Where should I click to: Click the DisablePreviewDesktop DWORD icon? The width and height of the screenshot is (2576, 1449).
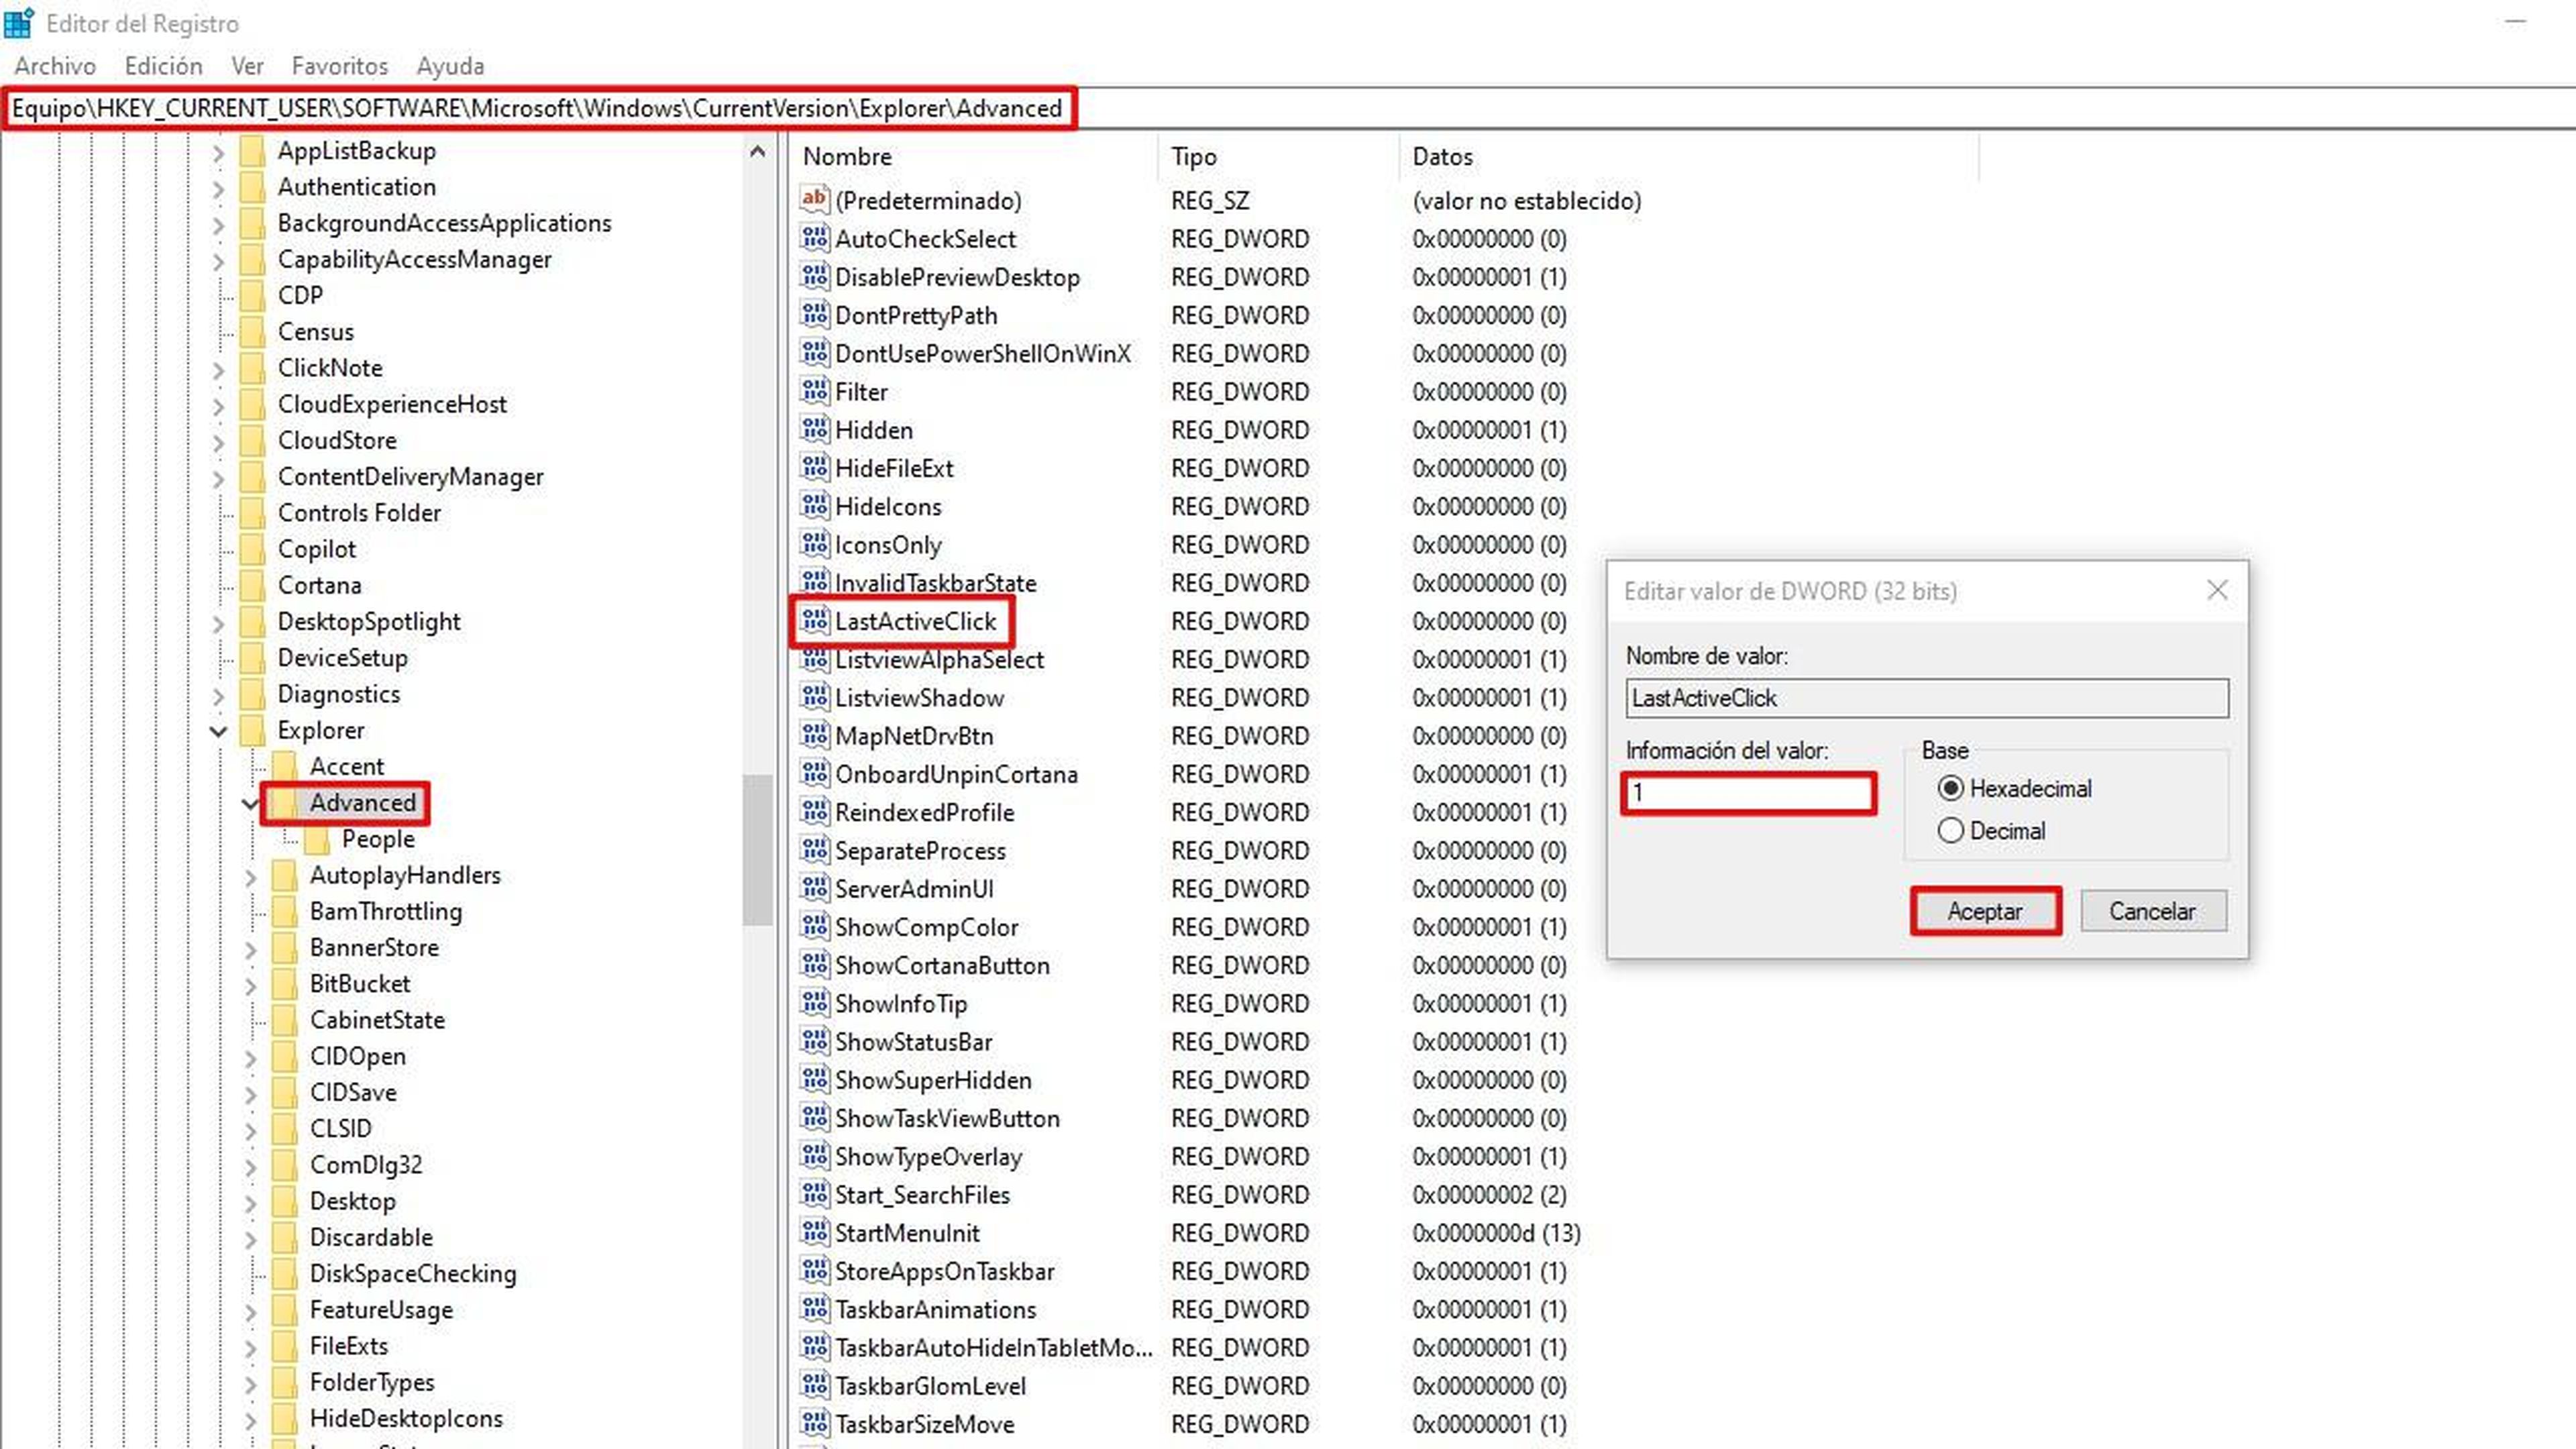(814, 277)
